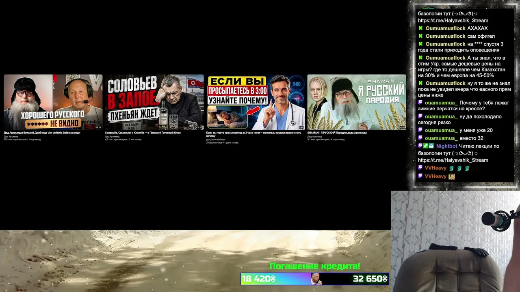Click the t.me/Halyavshik_Stream link above the AXAXAX message
The image size is (520, 292).
[453, 21]
